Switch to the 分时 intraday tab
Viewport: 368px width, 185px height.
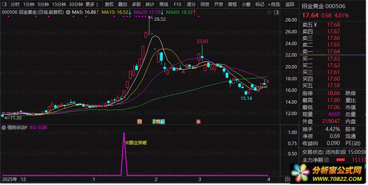pos(15,4)
